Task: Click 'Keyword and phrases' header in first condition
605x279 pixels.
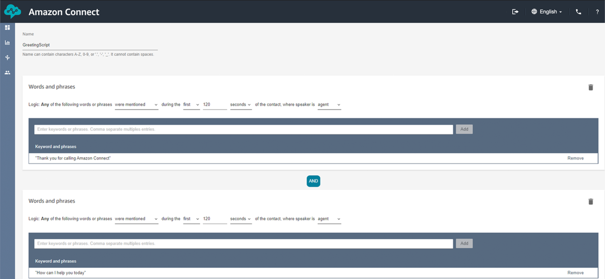Action: click(x=56, y=147)
